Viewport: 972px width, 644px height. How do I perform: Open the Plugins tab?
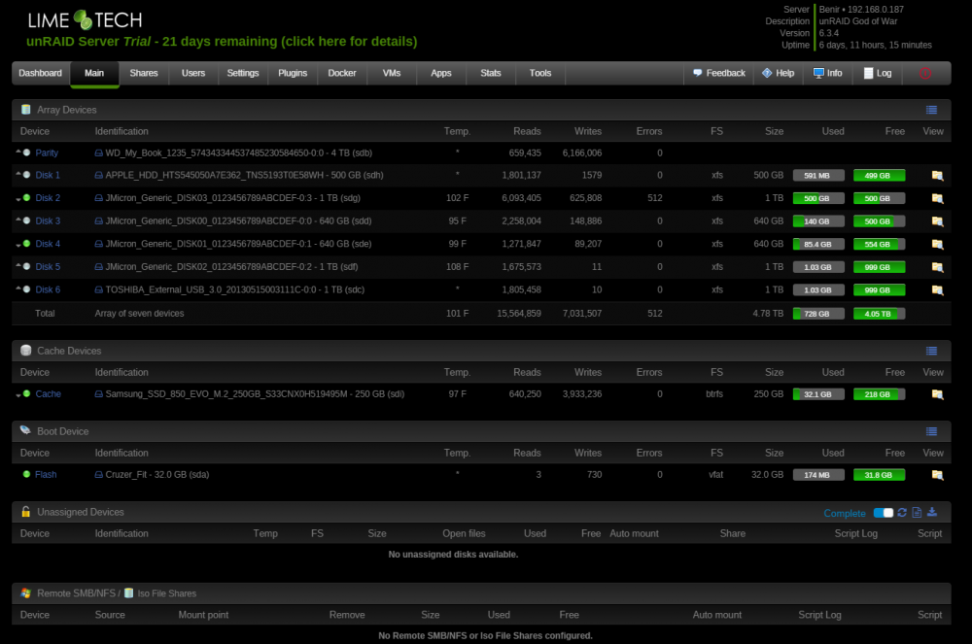(293, 73)
